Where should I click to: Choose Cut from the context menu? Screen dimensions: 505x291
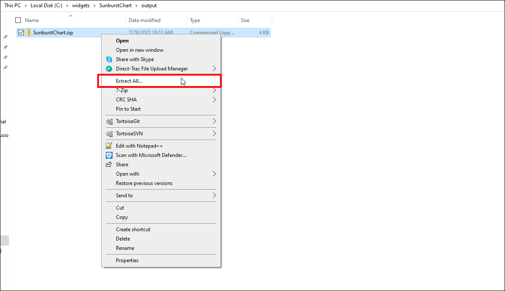pyautogui.click(x=161, y=208)
